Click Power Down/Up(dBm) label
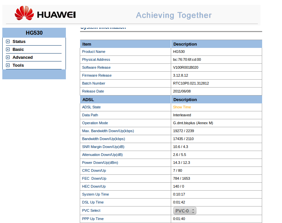Image resolution: width=282 pixels, height=223 pixels. coord(100,162)
